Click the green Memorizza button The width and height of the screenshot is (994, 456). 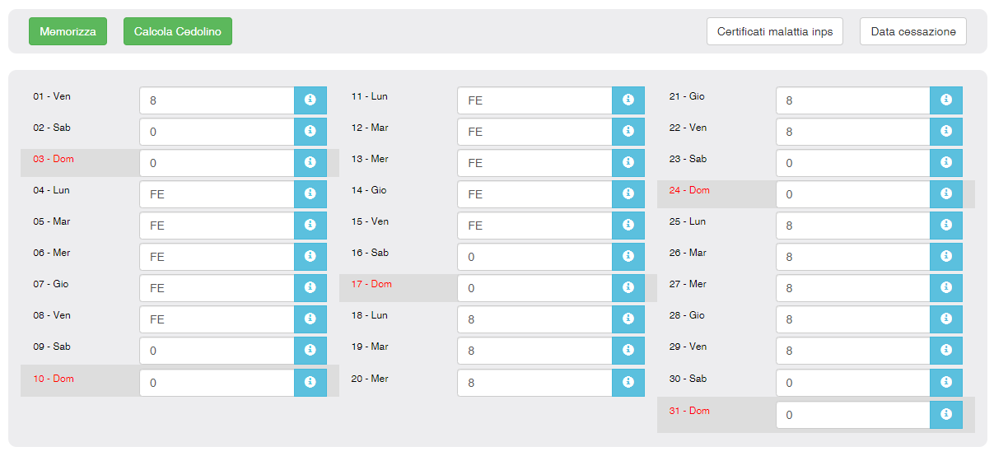coord(68,31)
